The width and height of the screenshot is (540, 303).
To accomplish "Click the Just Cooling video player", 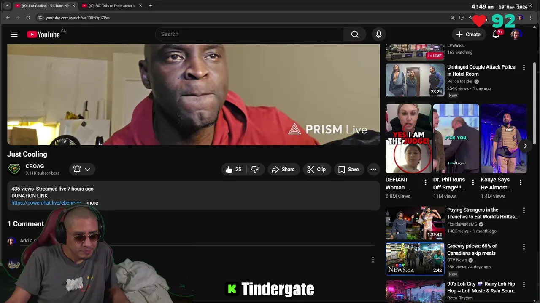I will pyautogui.click(x=193, y=95).
